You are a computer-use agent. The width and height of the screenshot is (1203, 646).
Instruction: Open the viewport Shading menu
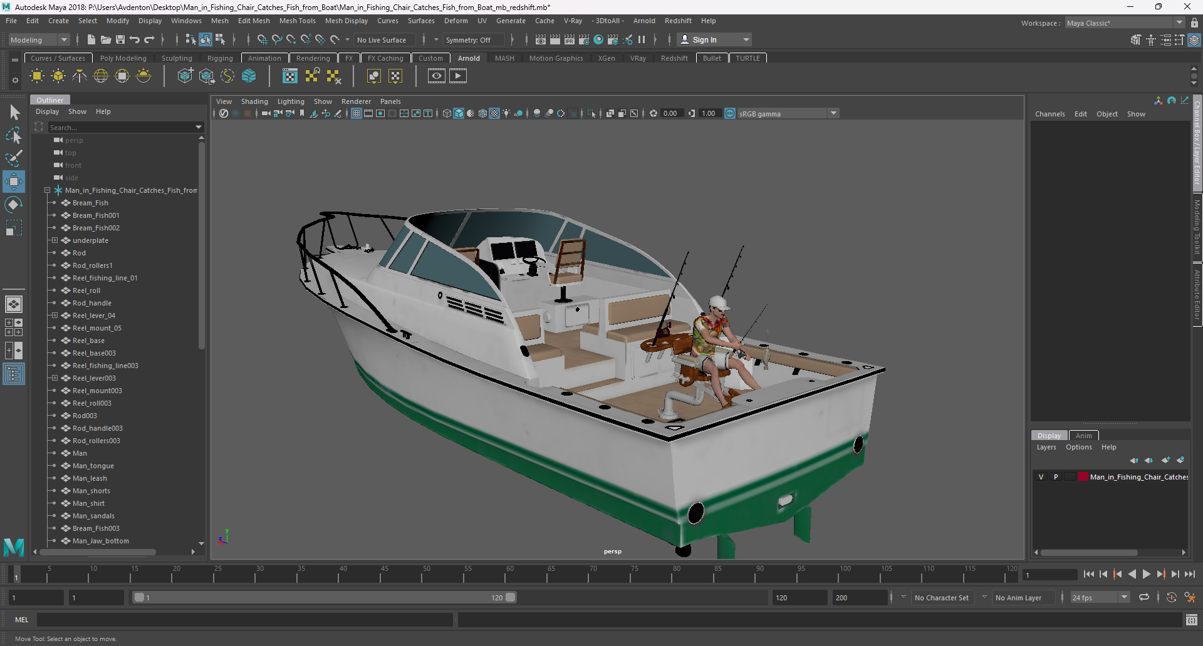(254, 101)
